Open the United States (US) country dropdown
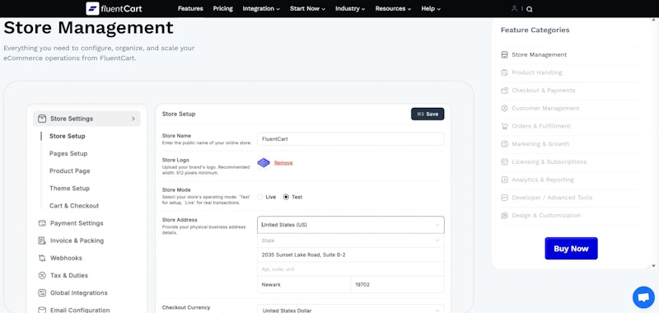The height and width of the screenshot is (313, 659). tap(351, 225)
